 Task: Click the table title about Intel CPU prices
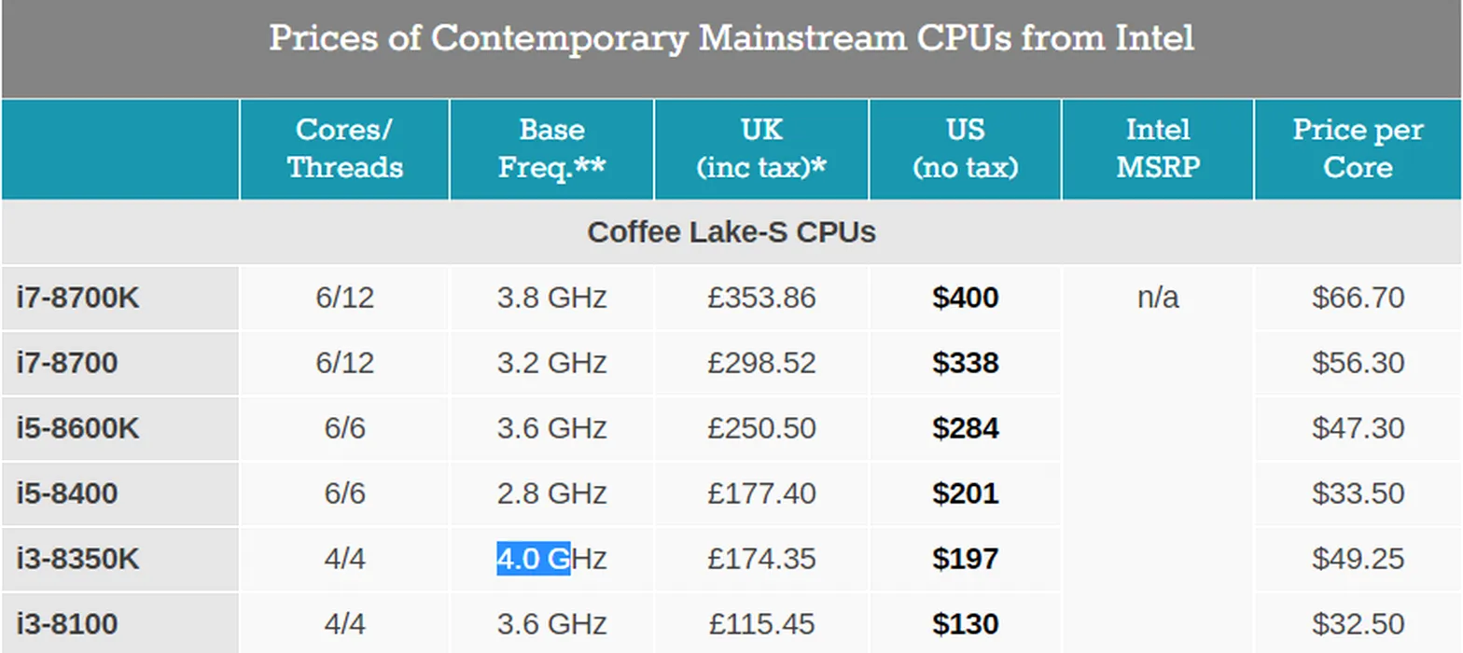click(731, 39)
